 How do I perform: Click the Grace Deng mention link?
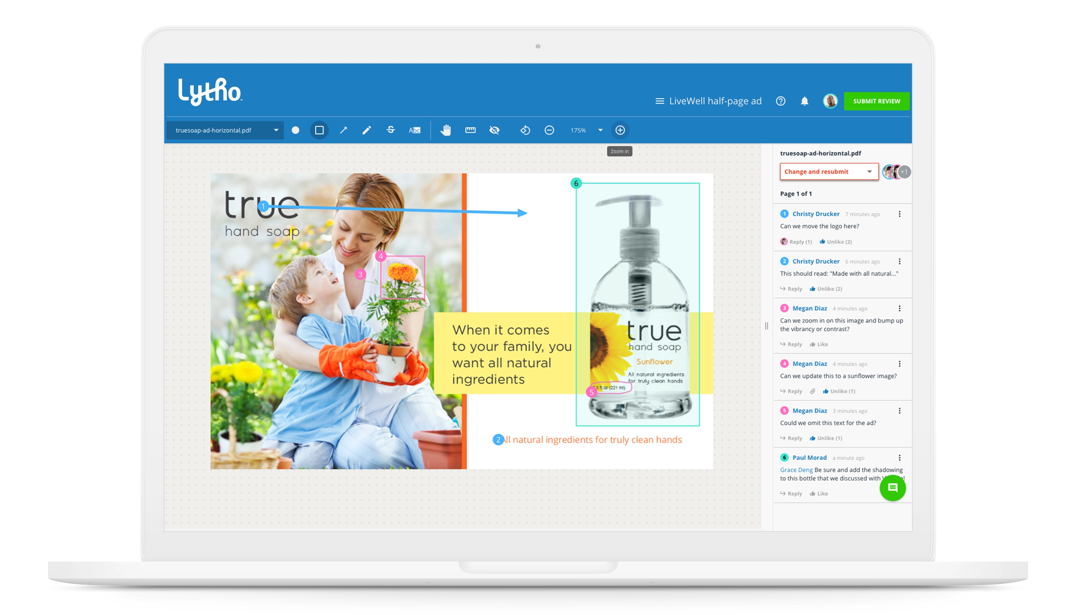click(x=796, y=470)
